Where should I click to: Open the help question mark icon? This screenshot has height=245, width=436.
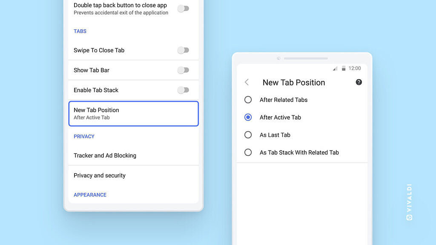tap(359, 82)
